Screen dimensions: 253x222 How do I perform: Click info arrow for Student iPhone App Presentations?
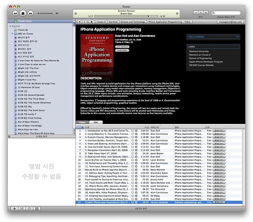(x=136, y=202)
